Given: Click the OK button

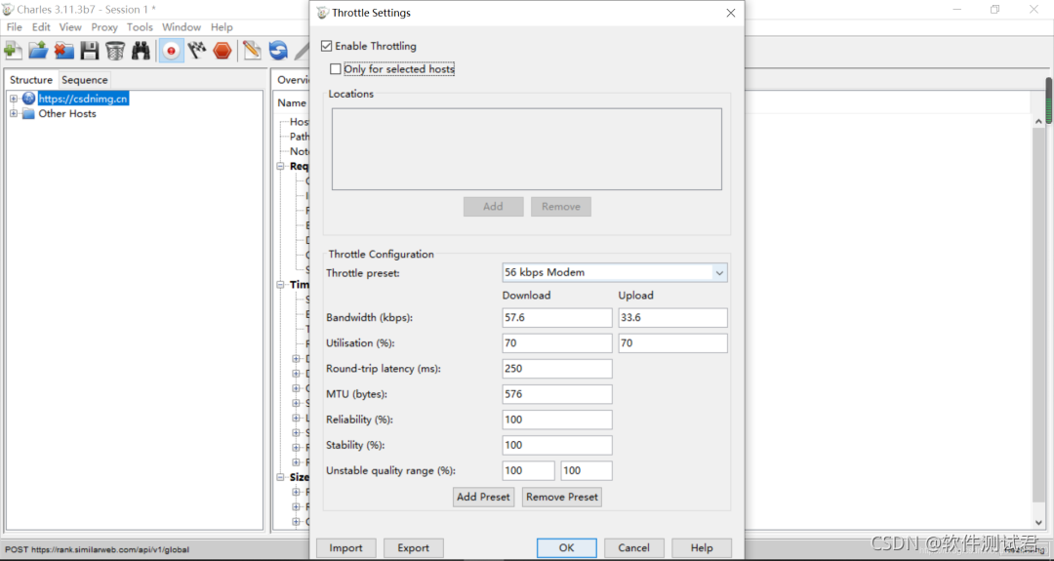Looking at the screenshot, I should click(567, 547).
